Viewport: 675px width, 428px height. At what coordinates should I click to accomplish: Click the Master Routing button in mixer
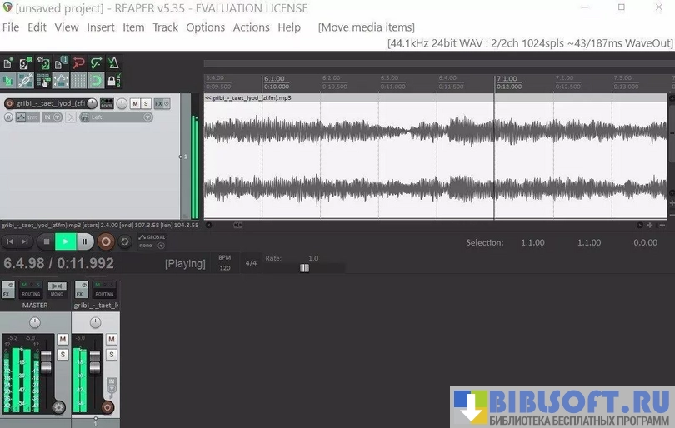(x=31, y=294)
